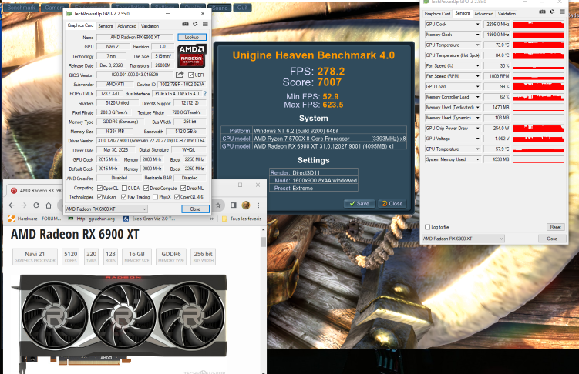Switch to Validation tab in left GPU-Z window

point(150,26)
